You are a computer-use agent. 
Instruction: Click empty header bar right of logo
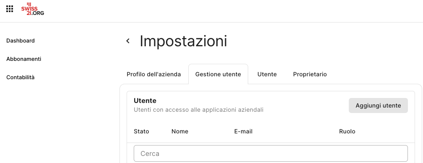point(232,11)
